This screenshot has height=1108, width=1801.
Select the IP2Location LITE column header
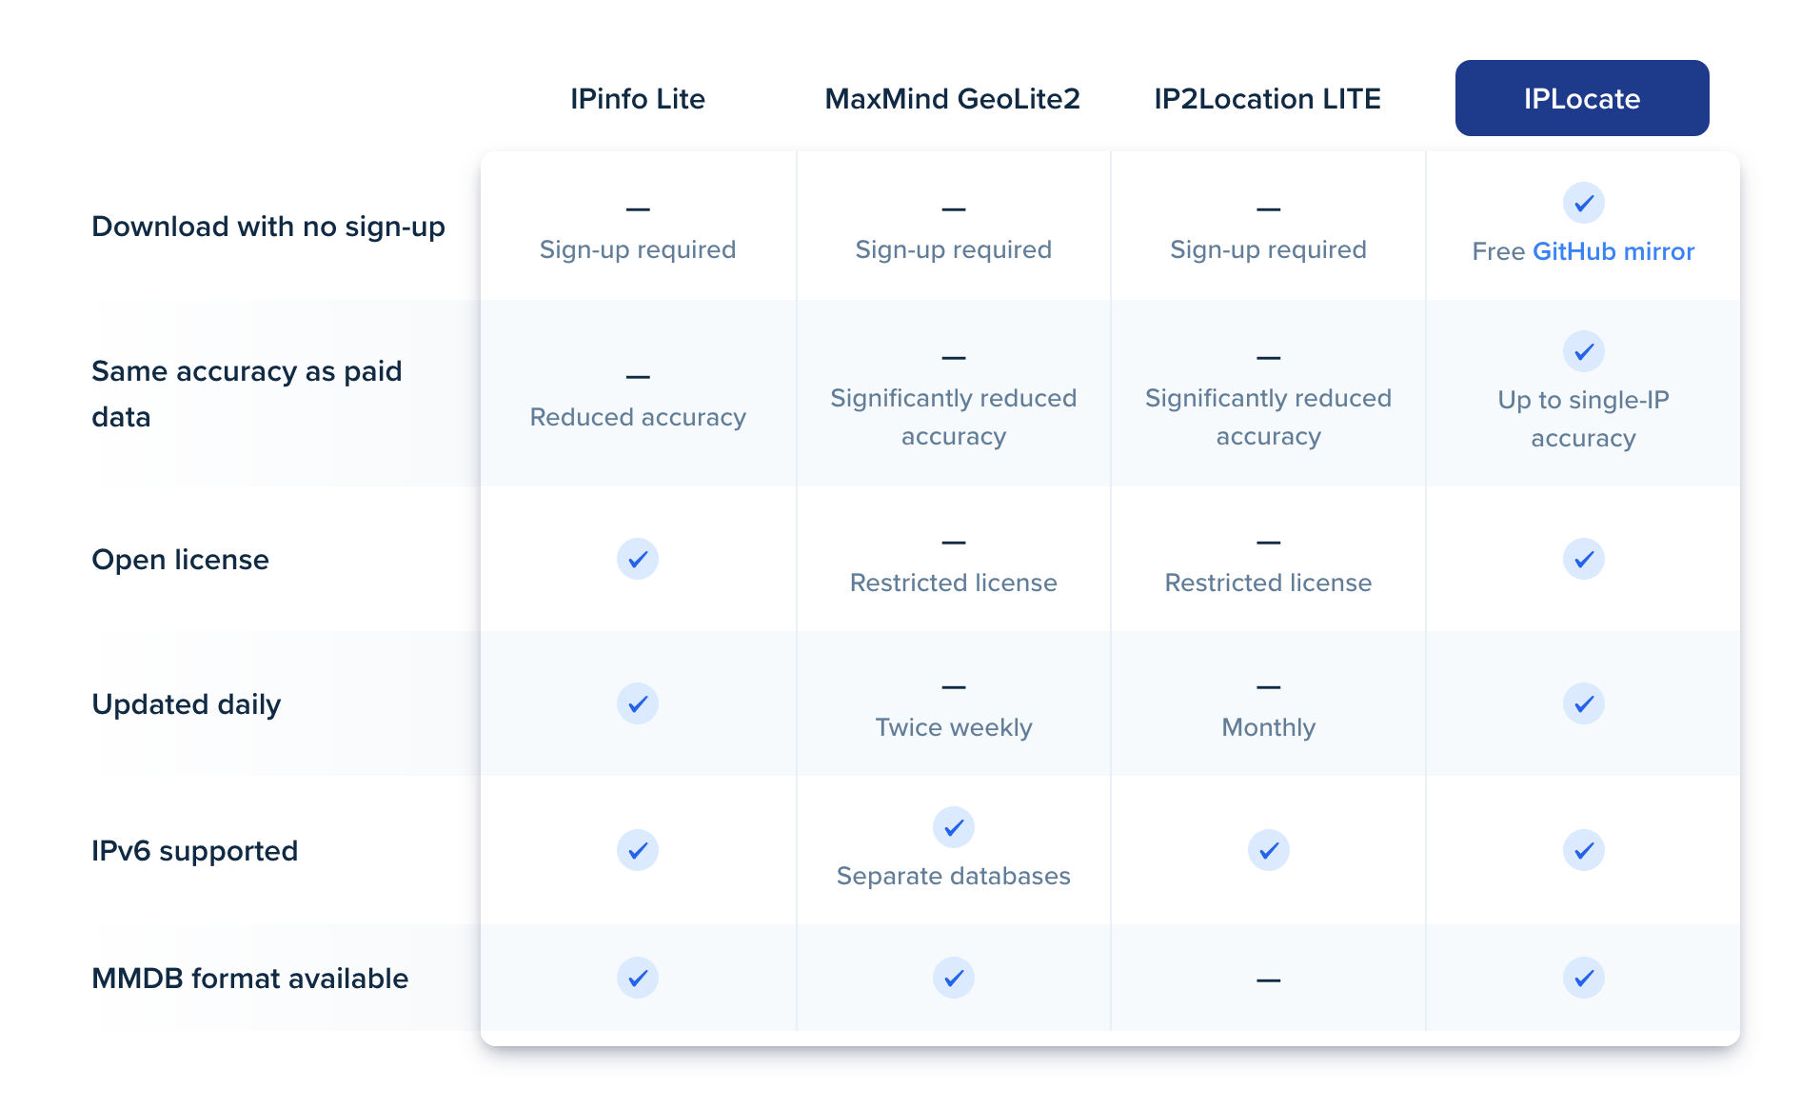point(1268,98)
